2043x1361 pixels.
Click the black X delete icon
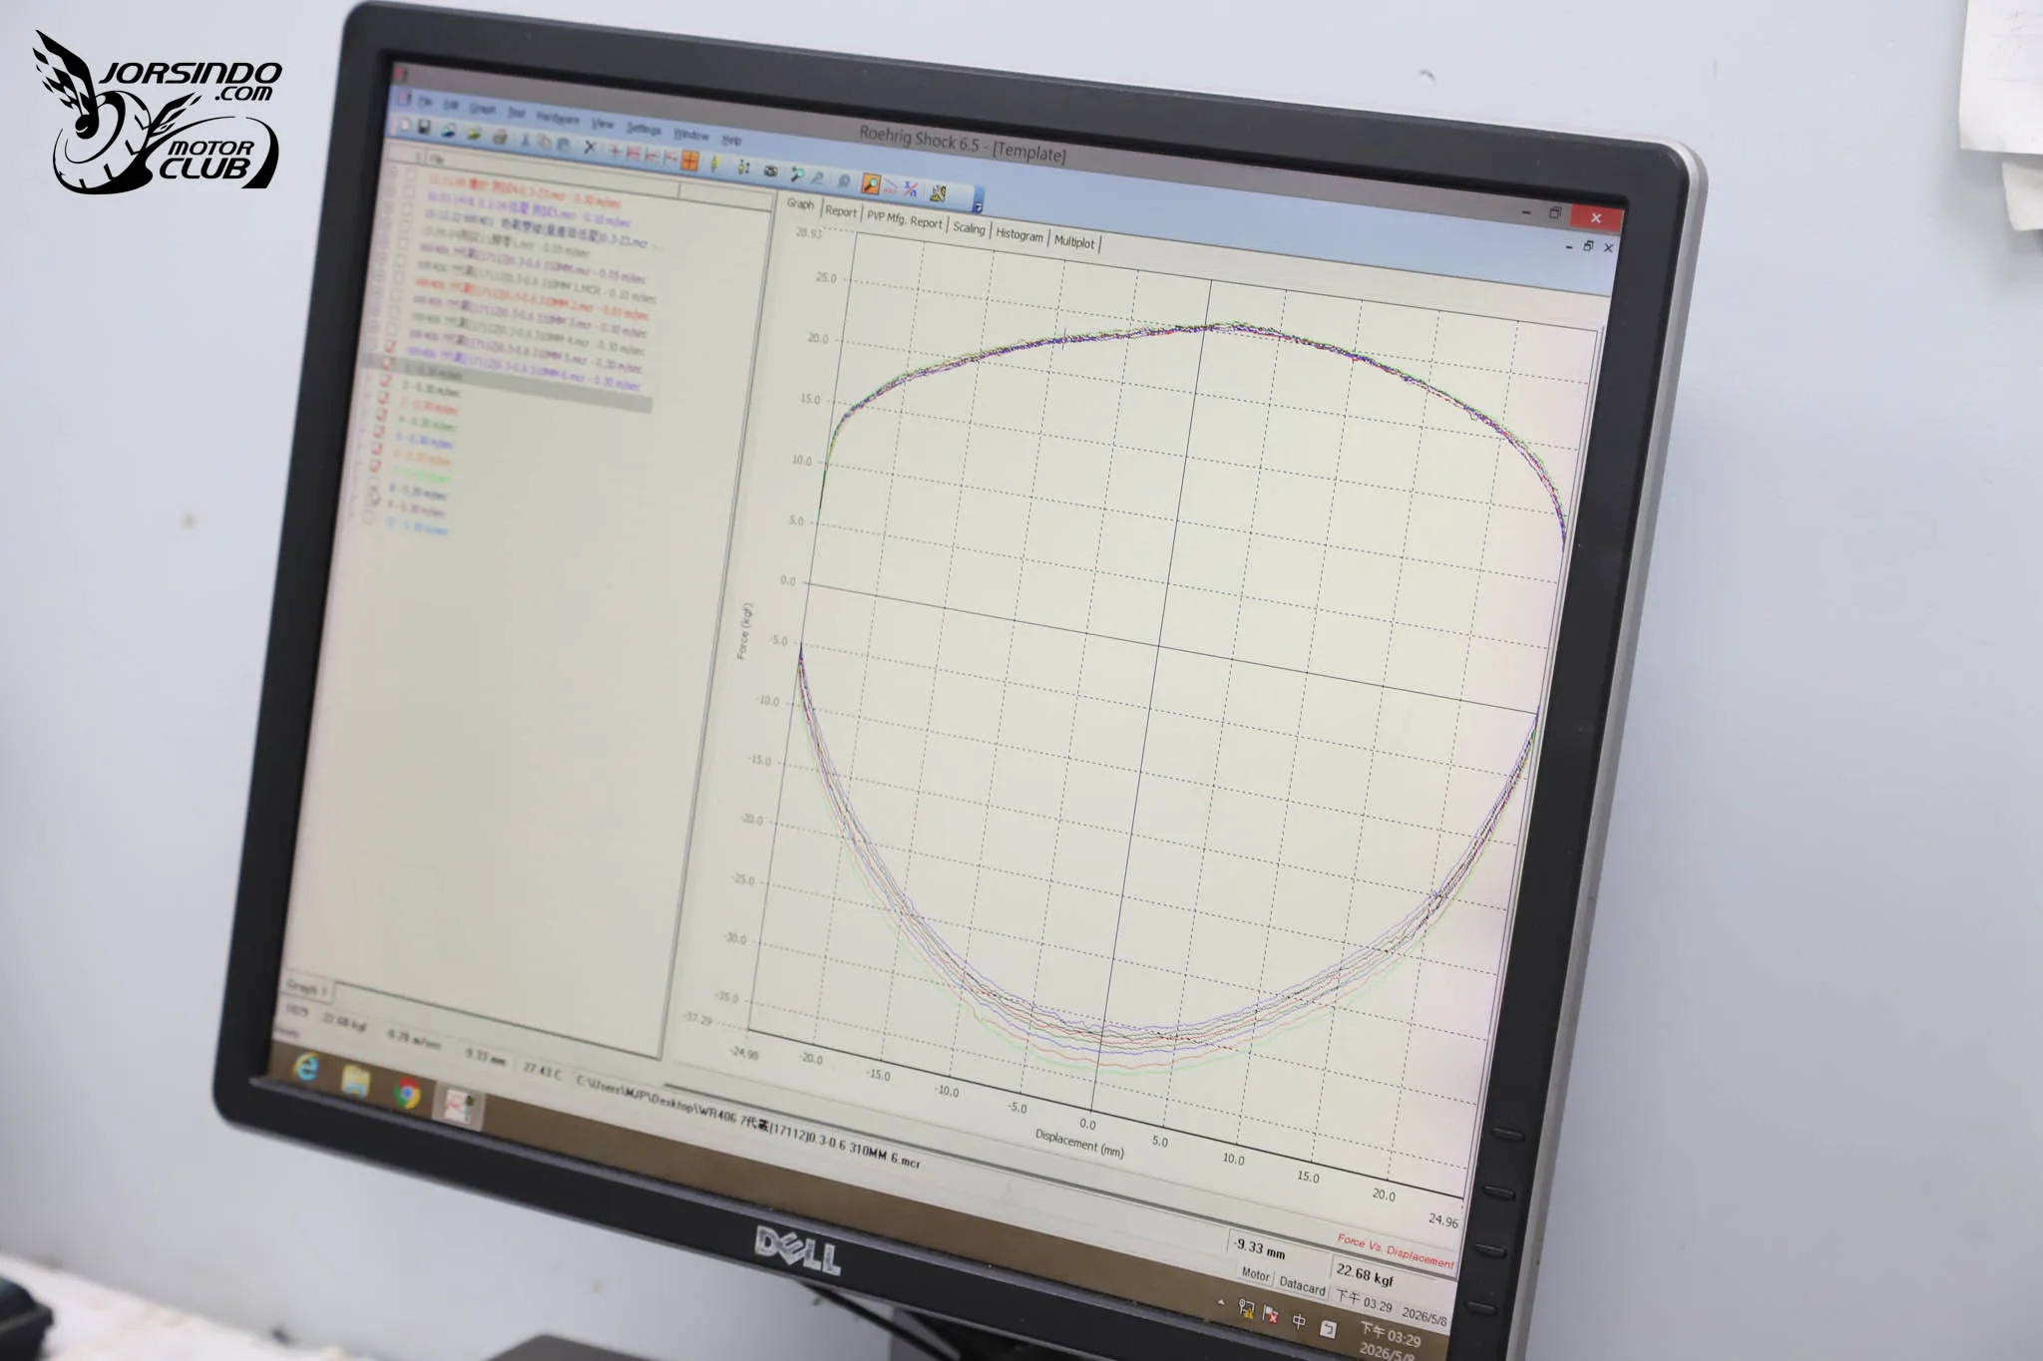tap(590, 147)
